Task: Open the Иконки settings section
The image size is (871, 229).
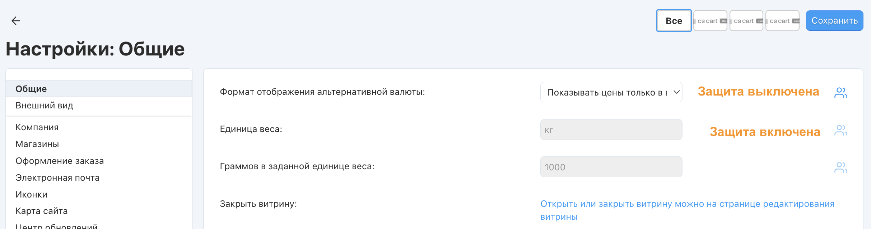Action: point(32,195)
